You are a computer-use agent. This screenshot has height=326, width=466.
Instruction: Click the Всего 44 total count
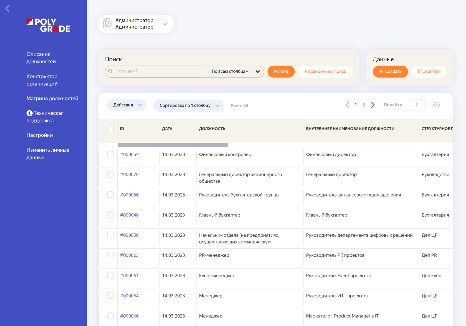point(239,106)
